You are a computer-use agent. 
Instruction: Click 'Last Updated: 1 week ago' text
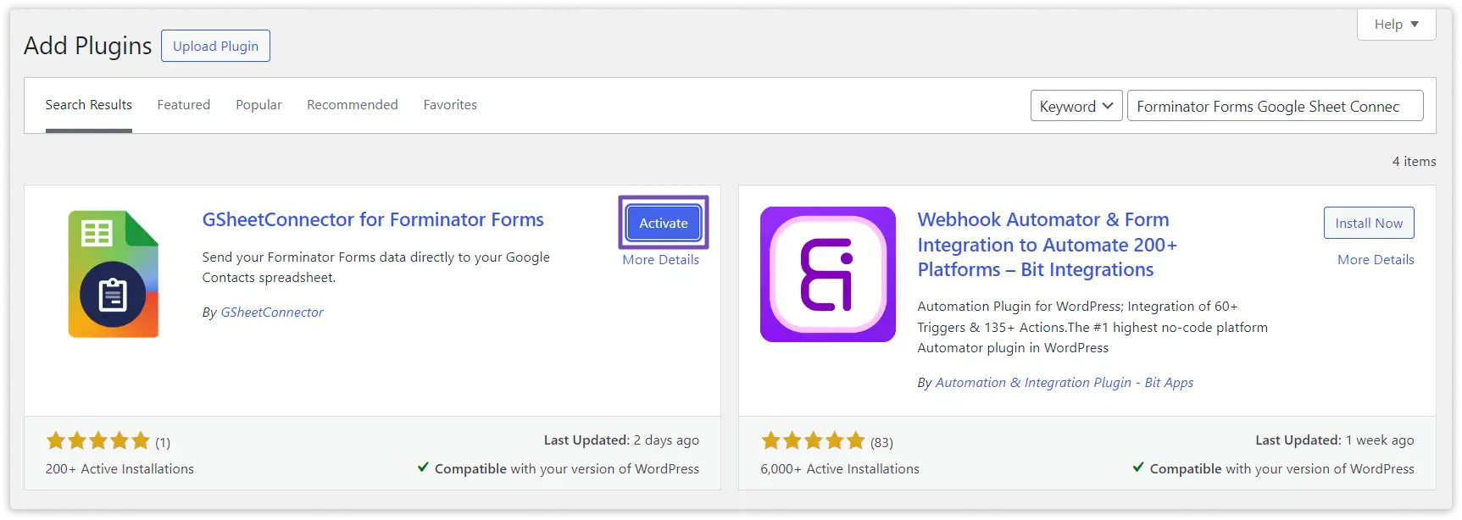pyautogui.click(x=1335, y=440)
